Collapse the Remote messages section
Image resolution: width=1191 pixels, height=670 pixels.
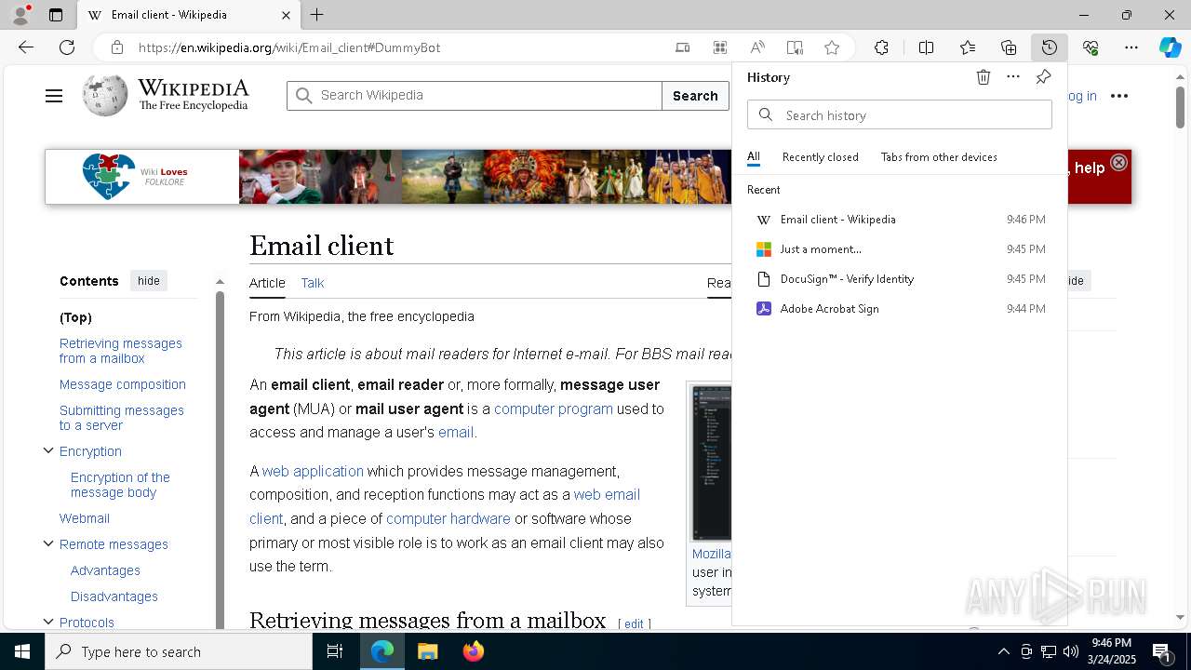(x=48, y=543)
